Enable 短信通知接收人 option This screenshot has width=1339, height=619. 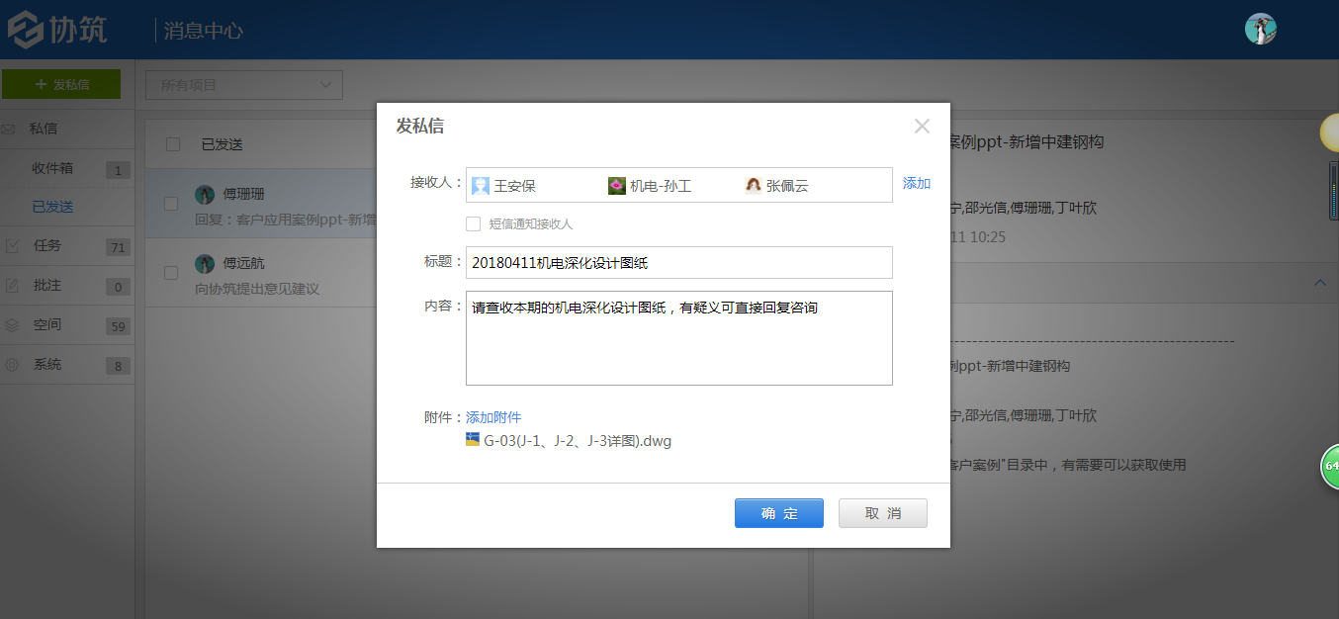click(473, 223)
